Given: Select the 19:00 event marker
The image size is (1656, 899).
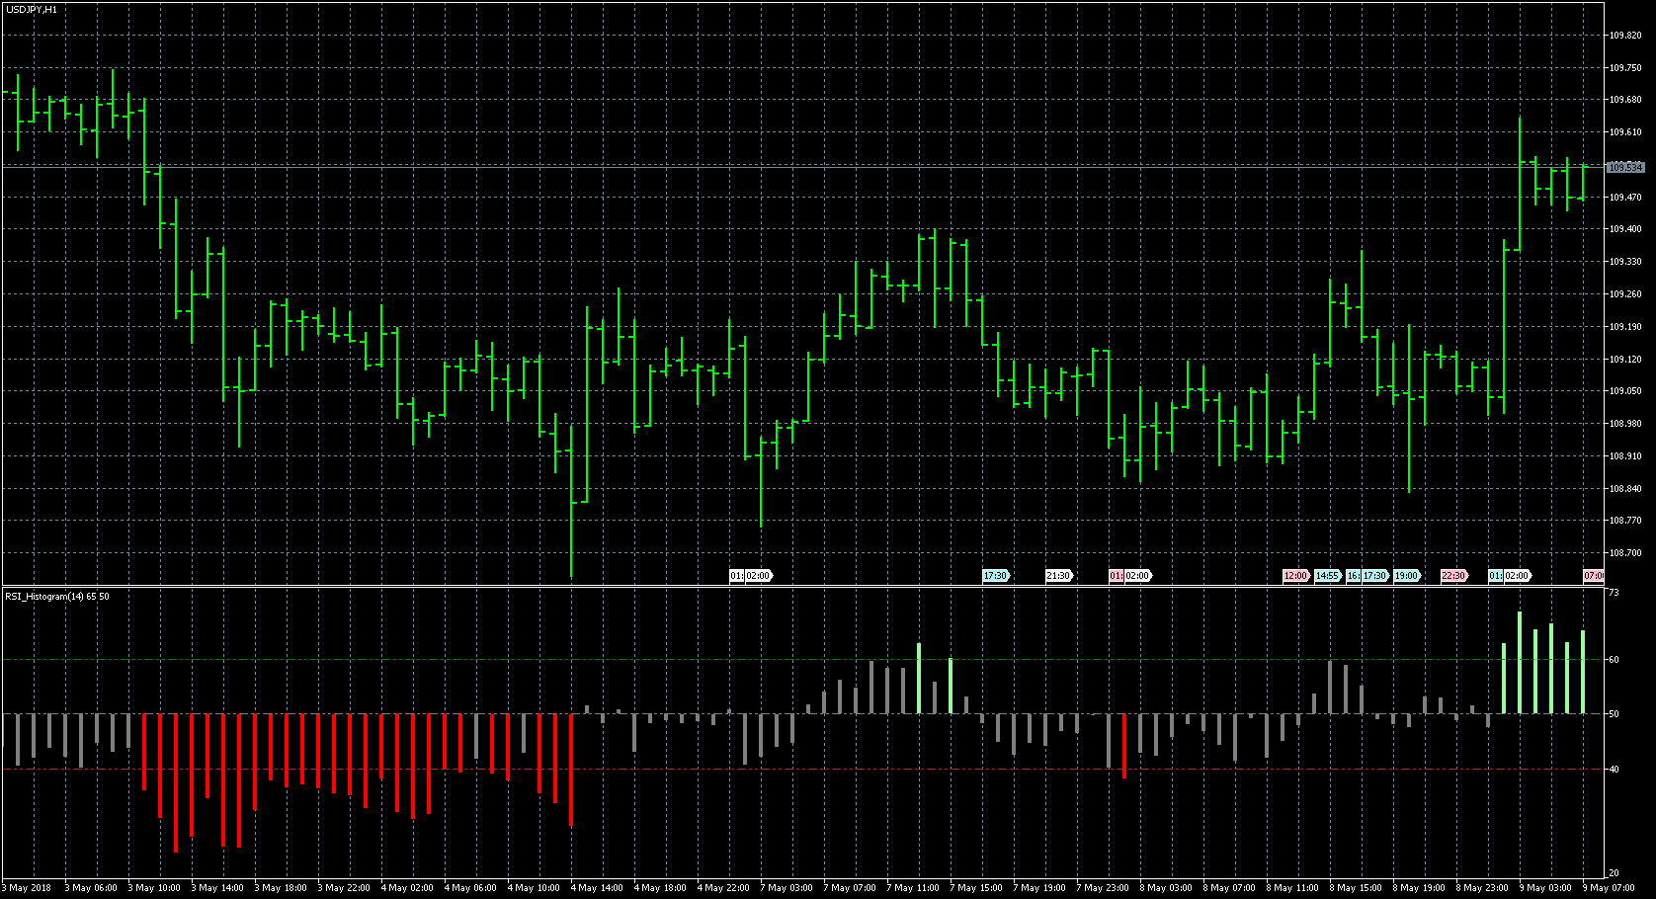Looking at the screenshot, I should click(1406, 576).
